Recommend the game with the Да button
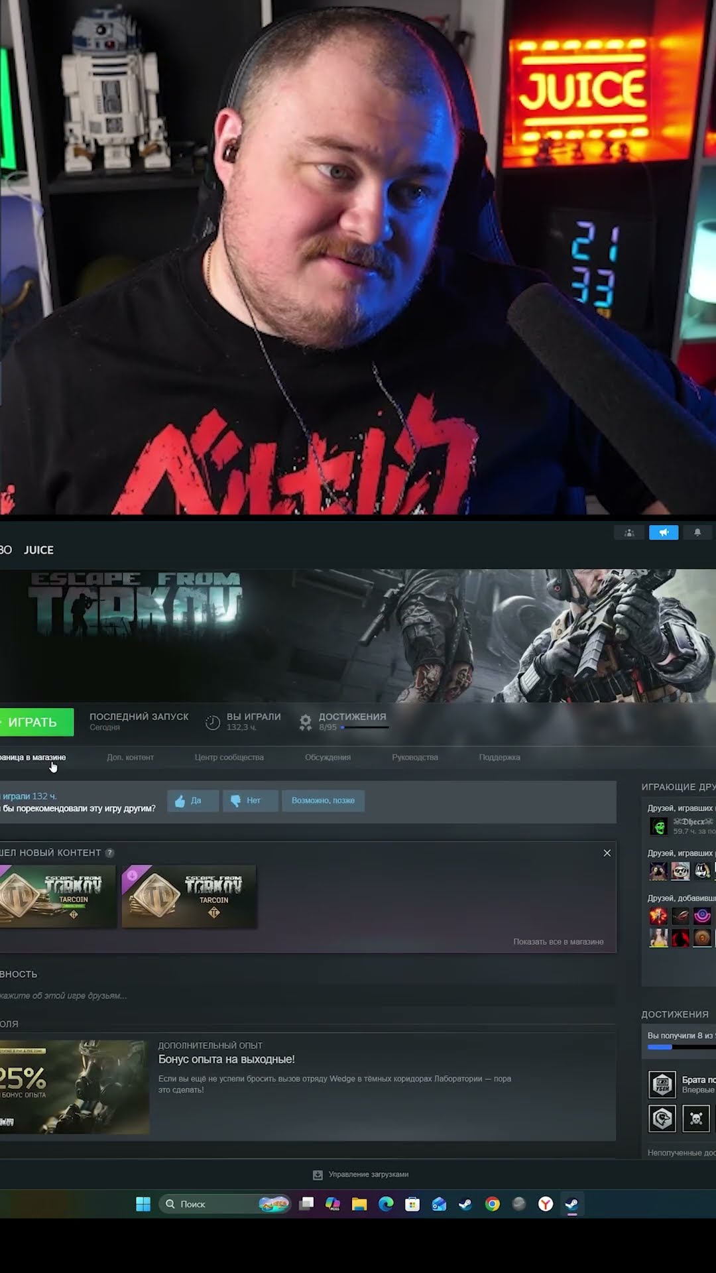Image resolution: width=716 pixels, height=1273 pixels. pyautogui.click(x=192, y=800)
